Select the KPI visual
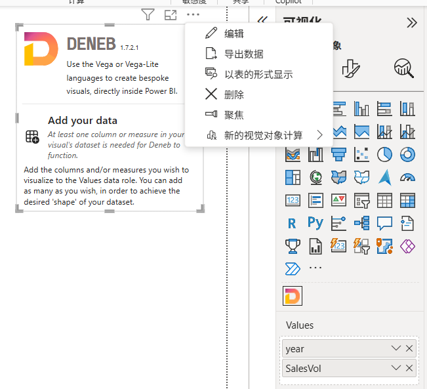427x389 pixels. 338,201
